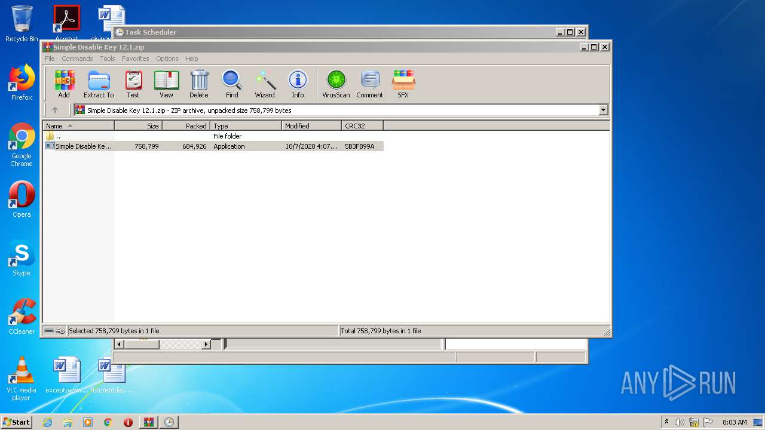
Task: Expand the archive path dropdown
Action: pyautogui.click(x=603, y=110)
